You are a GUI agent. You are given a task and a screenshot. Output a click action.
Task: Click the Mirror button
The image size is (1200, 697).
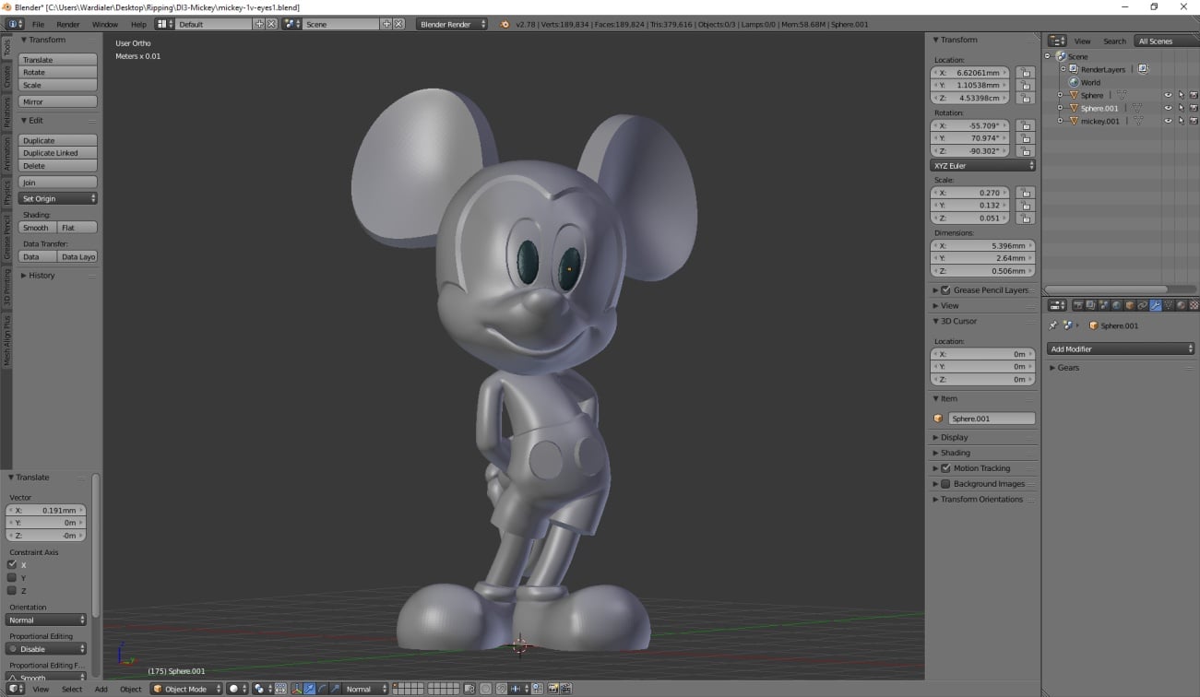point(58,101)
